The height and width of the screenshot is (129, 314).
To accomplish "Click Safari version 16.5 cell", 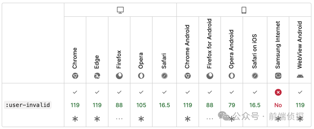I will (164, 105).
